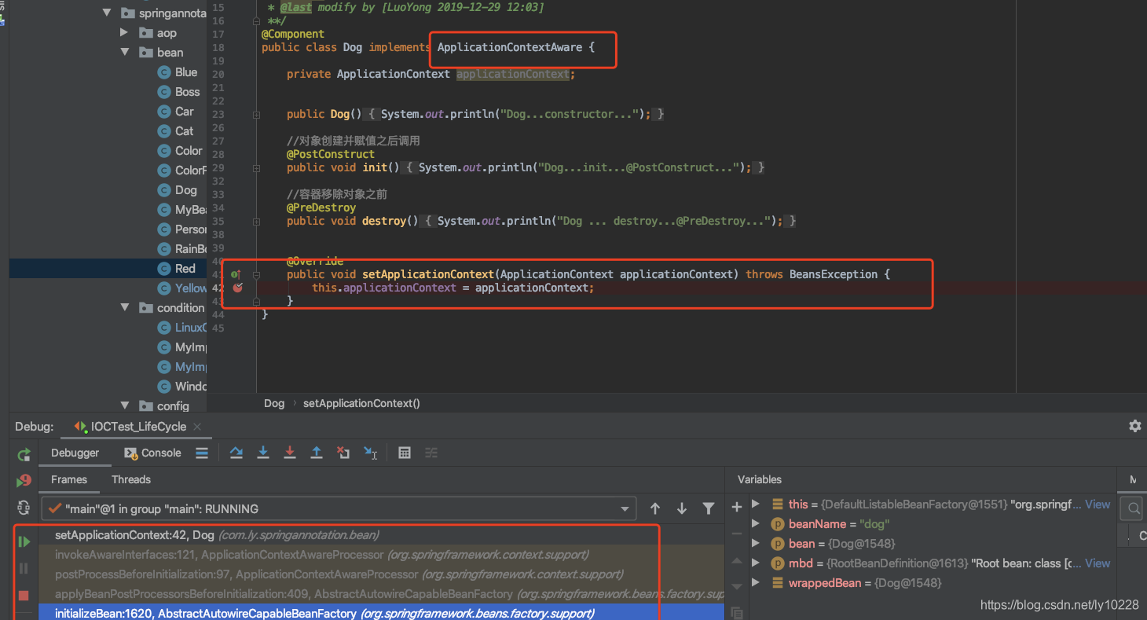The height and width of the screenshot is (620, 1147).
Task: Collapse the bean package folder
Action: tap(124, 52)
